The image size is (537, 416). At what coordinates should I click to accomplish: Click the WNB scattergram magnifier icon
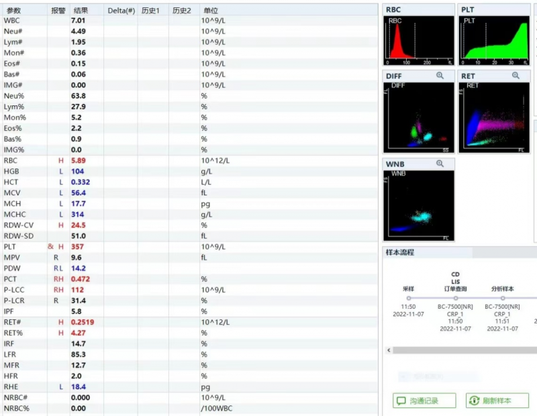coord(440,164)
